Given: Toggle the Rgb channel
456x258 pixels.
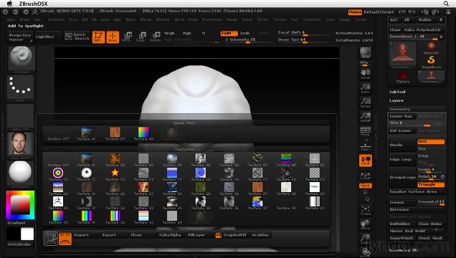Looking at the screenshot, I should [187, 33].
